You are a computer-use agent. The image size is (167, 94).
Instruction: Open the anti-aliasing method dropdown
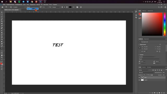tap(56, 7)
